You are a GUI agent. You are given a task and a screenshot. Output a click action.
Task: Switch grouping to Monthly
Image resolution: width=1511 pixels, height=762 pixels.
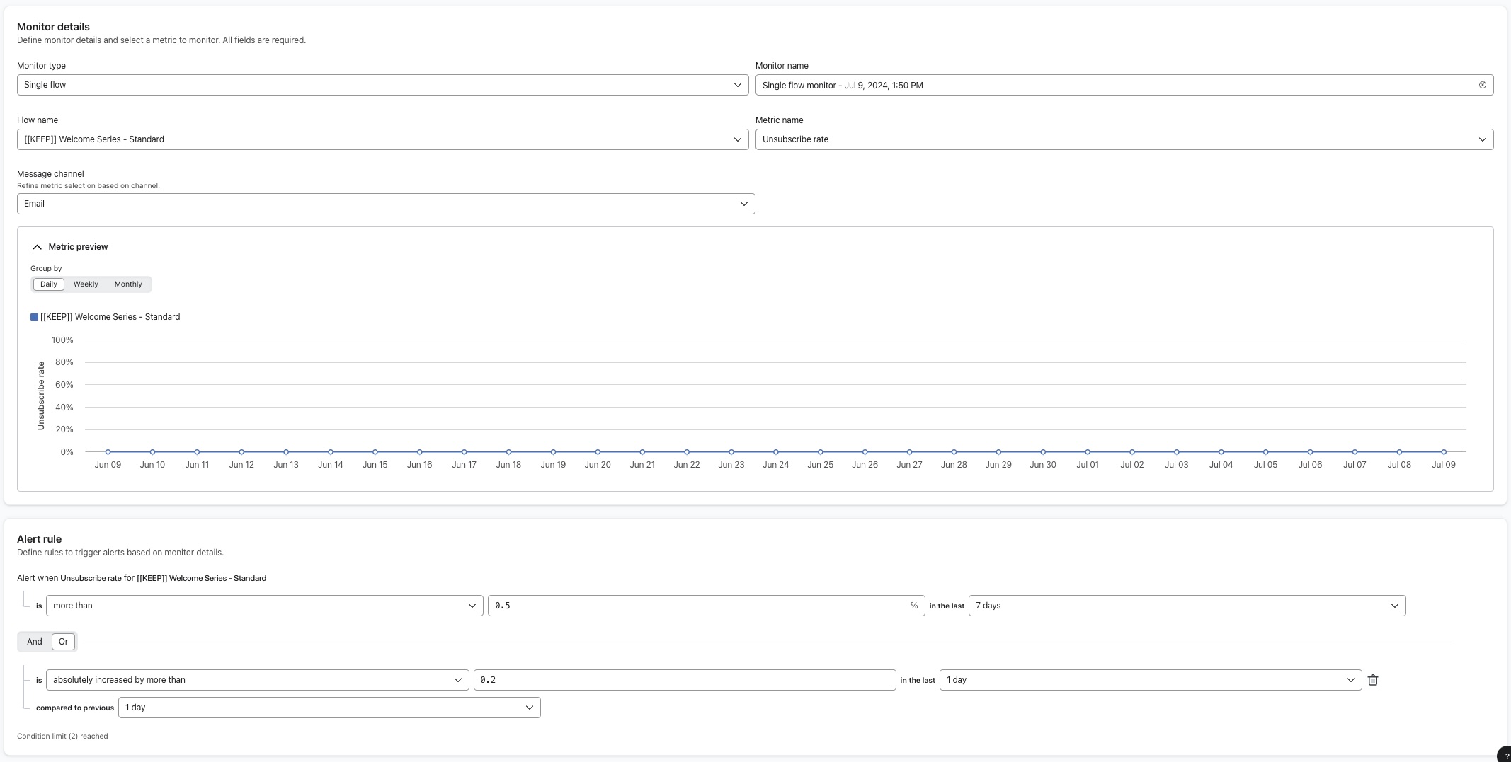(127, 284)
